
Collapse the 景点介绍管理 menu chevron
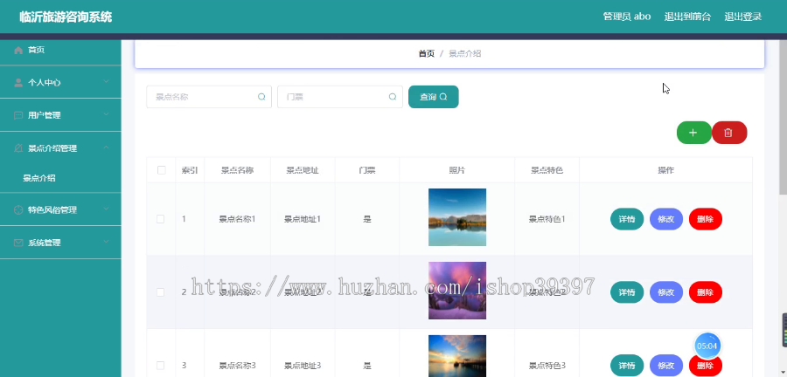click(x=106, y=147)
